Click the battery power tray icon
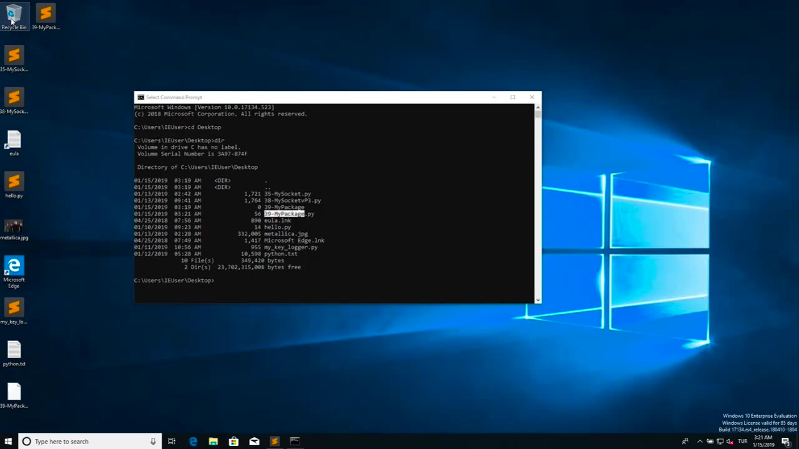799x449 pixels. (x=710, y=442)
